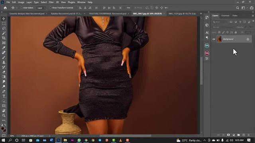Open the Select menu

pos(44,2)
